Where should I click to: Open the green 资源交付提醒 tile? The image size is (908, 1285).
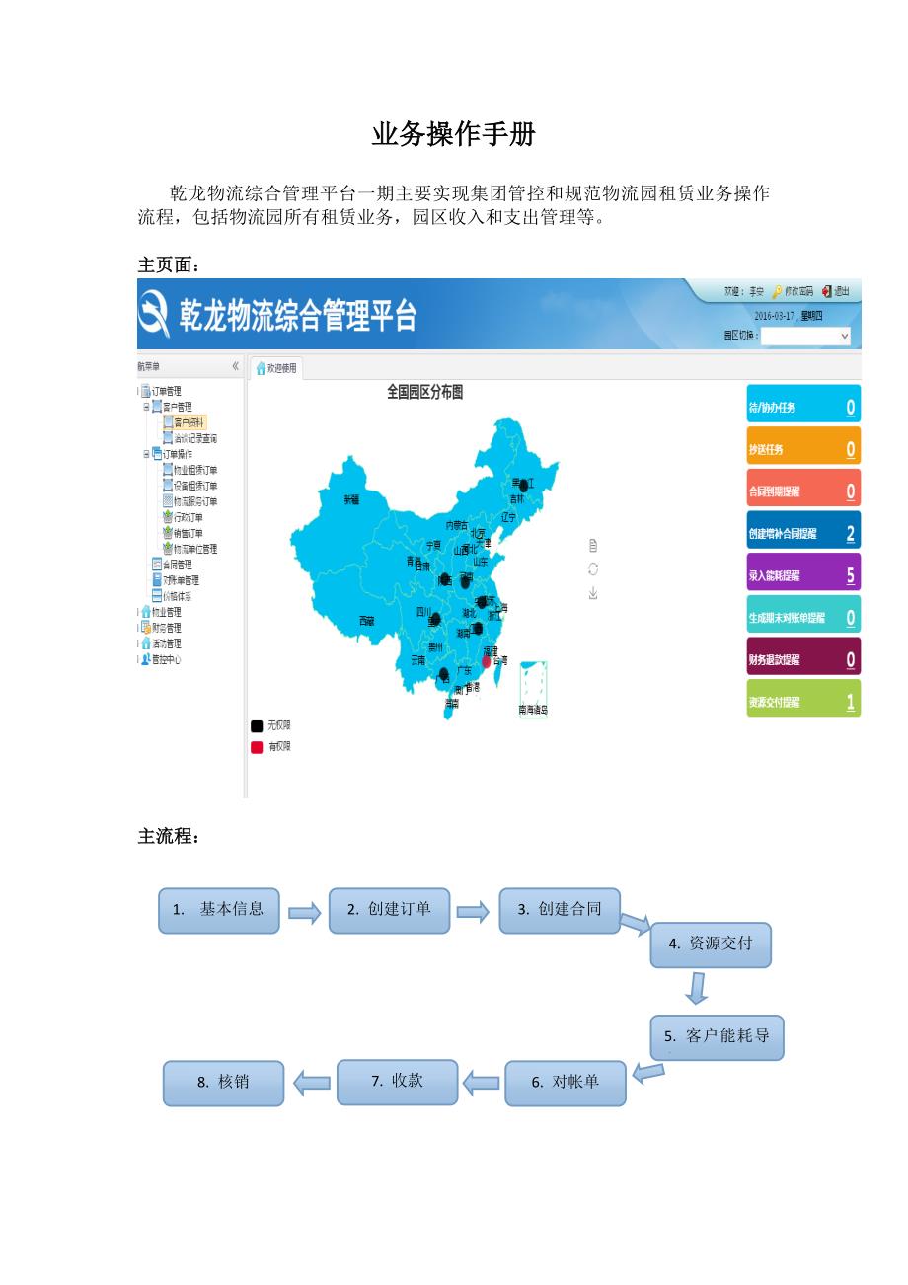(803, 699)
